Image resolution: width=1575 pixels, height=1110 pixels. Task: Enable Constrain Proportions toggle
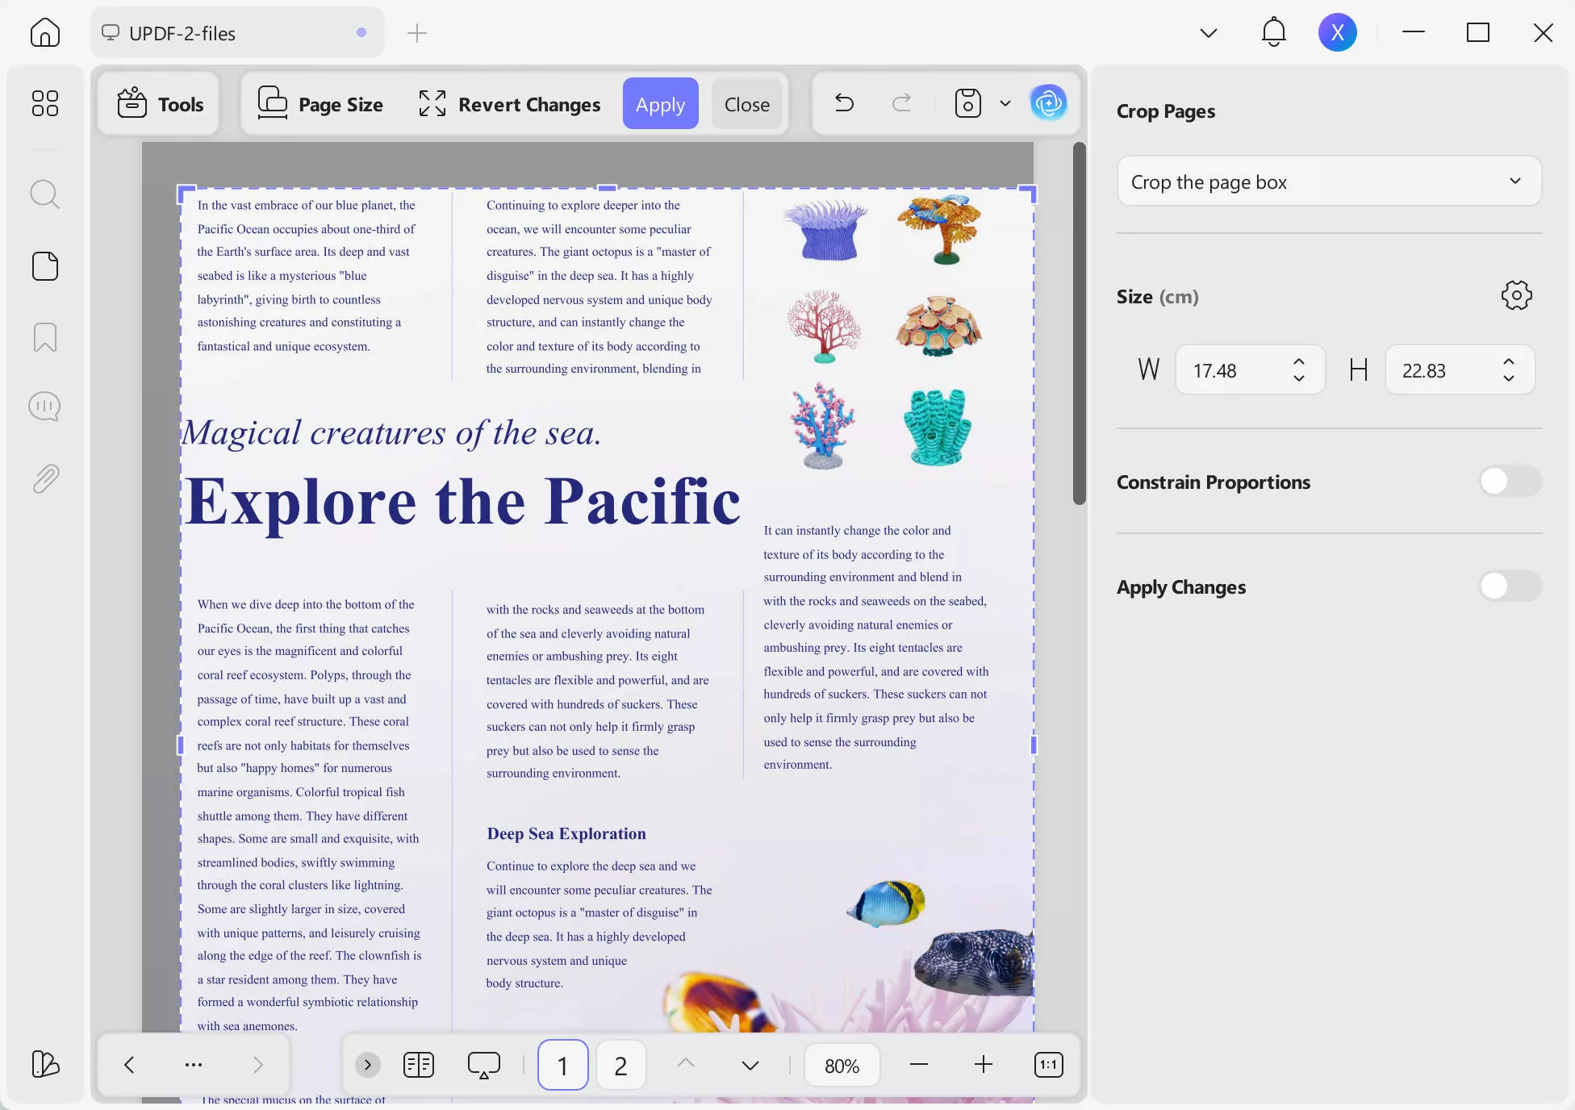[x=1510, y=482]
